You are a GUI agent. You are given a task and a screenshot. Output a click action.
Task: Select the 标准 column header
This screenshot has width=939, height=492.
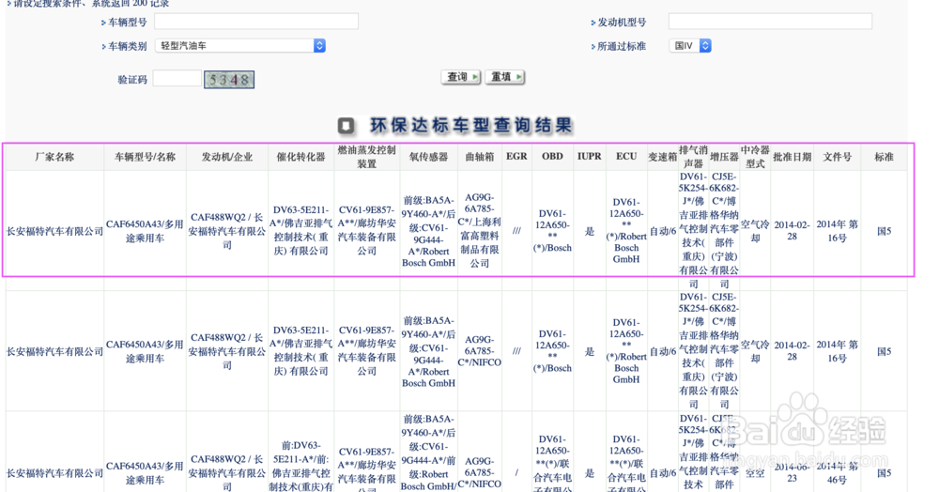[x=884, y=157]
